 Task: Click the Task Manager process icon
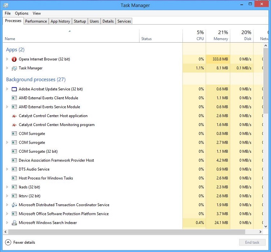point(14,68)
